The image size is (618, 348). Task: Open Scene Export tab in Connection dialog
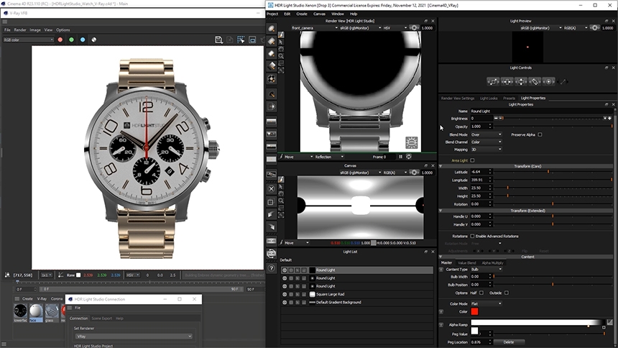(x=102, y=319)
